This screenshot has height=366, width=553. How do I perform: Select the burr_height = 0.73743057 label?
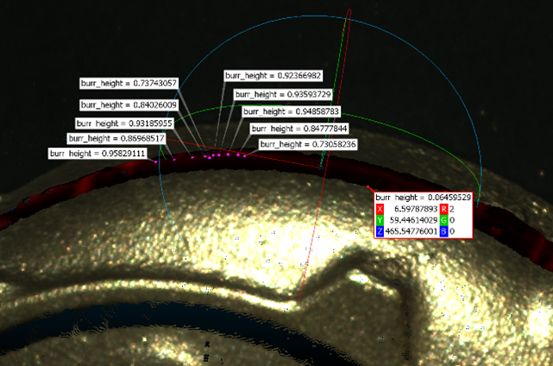coord(129,83)
